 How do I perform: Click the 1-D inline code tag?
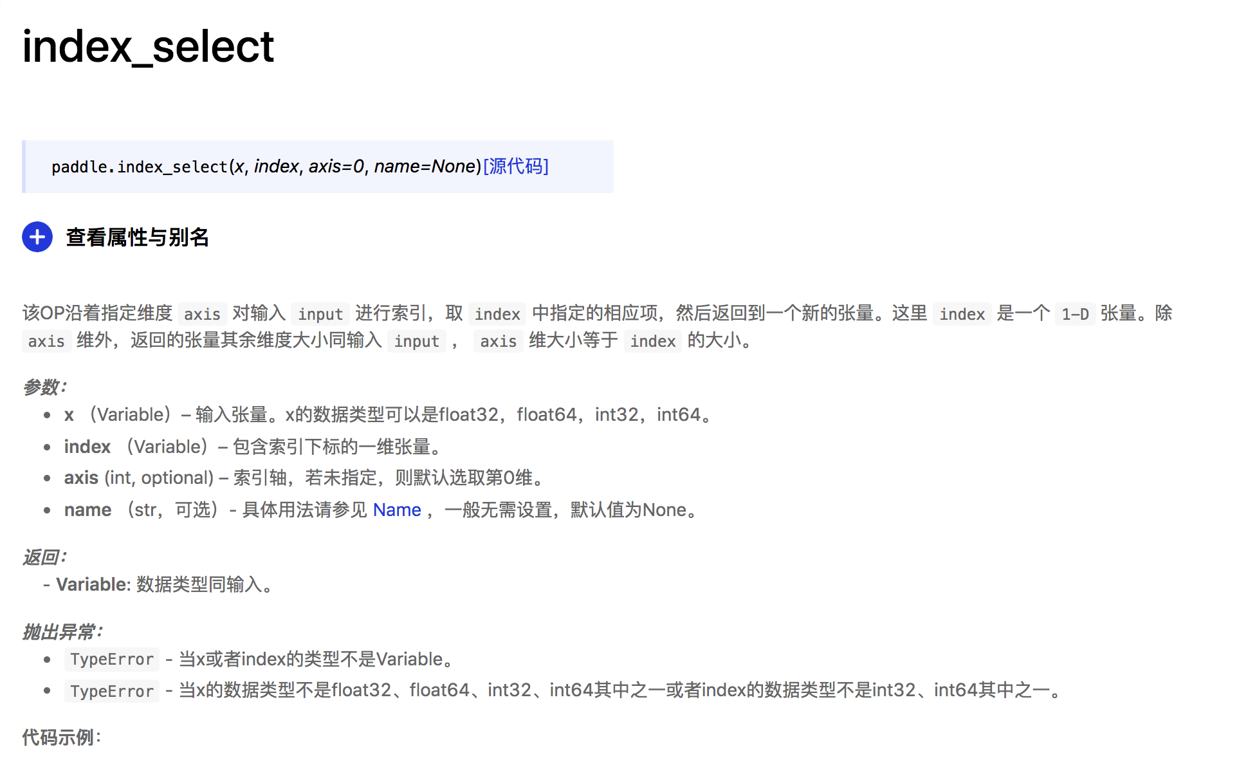[1075, 314]
